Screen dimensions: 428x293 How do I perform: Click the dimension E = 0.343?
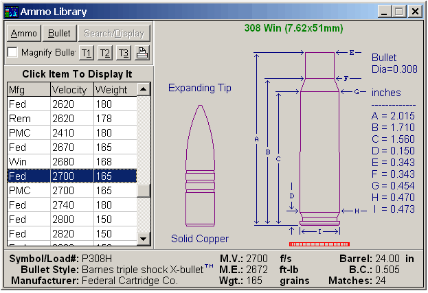click(x=393, y=163)
